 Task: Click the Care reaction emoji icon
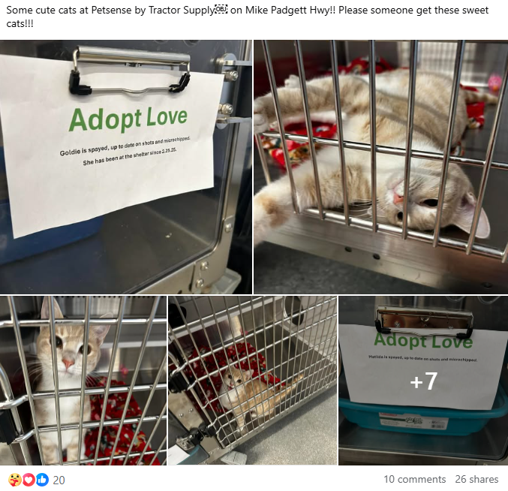point(15,480)
